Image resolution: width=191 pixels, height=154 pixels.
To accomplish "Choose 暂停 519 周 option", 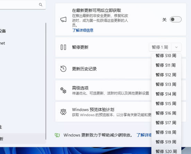I will coord(166,142).
